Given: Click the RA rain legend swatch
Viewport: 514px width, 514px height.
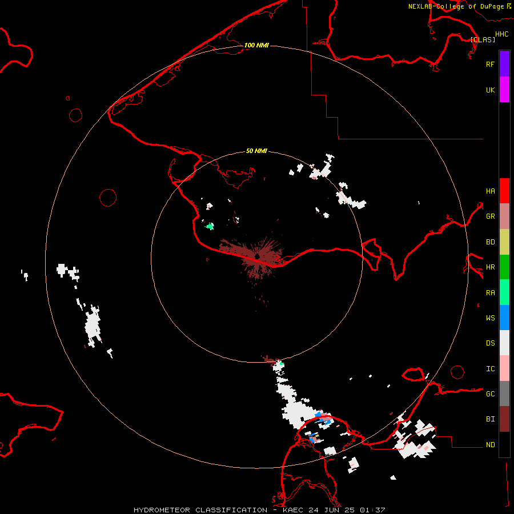Looking at the screenshot, I should 504,292.
